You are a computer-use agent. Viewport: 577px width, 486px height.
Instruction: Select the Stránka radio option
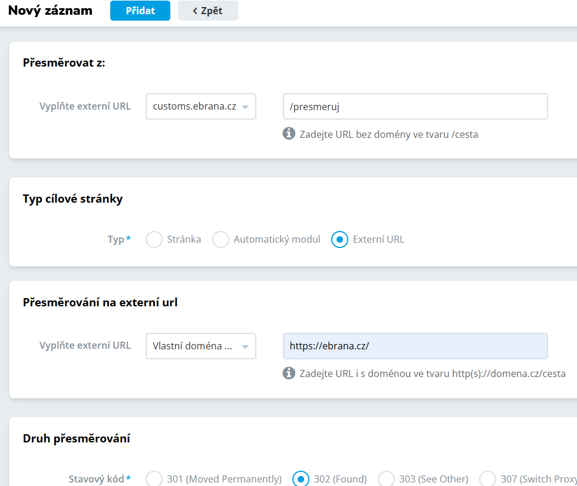coord(154,240)
